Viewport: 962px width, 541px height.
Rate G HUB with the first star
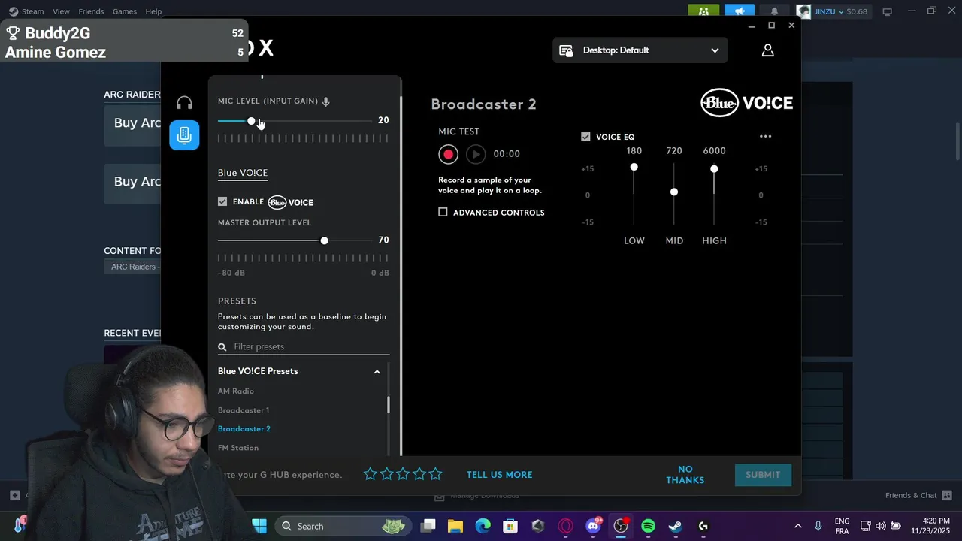[371, 474]
